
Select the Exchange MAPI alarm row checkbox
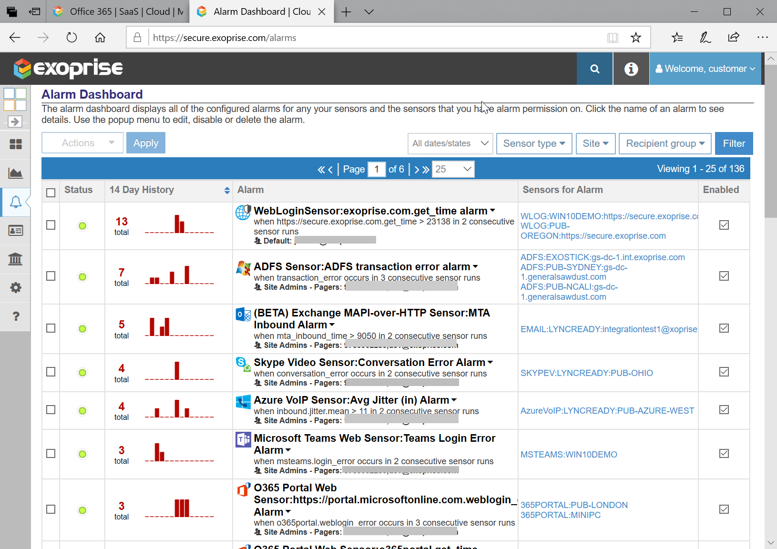coord(51,328)
